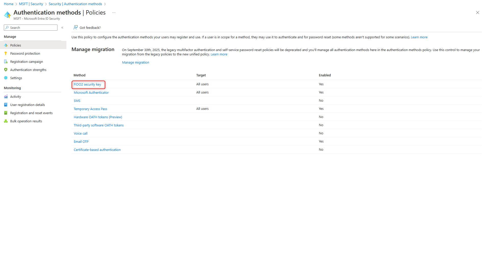Click the Bulk operation results icon
This screenshot has height=262, width=483.
(6, 121)
